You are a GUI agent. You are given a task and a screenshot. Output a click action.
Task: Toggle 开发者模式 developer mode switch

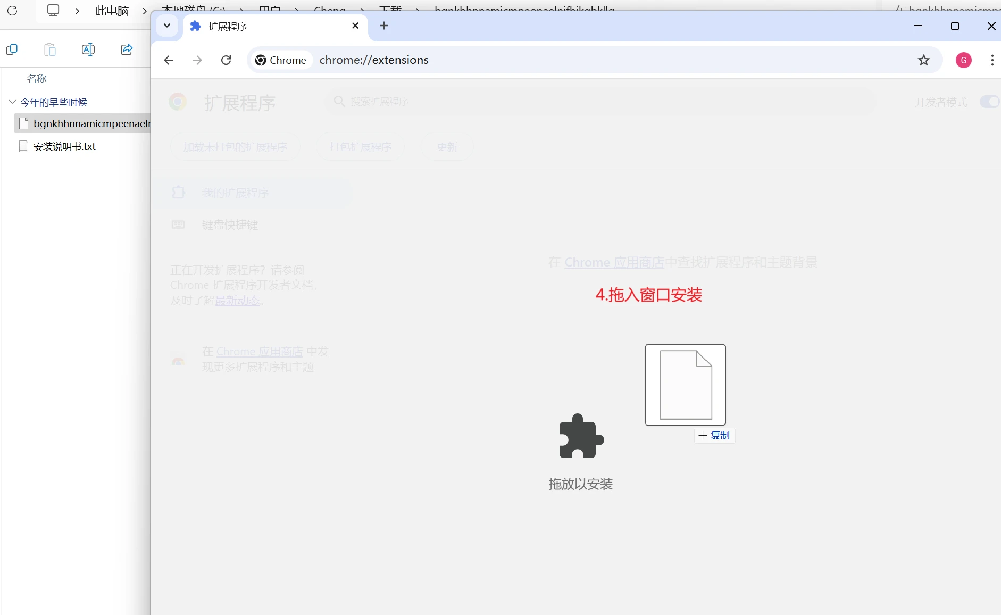click(989, 102)
